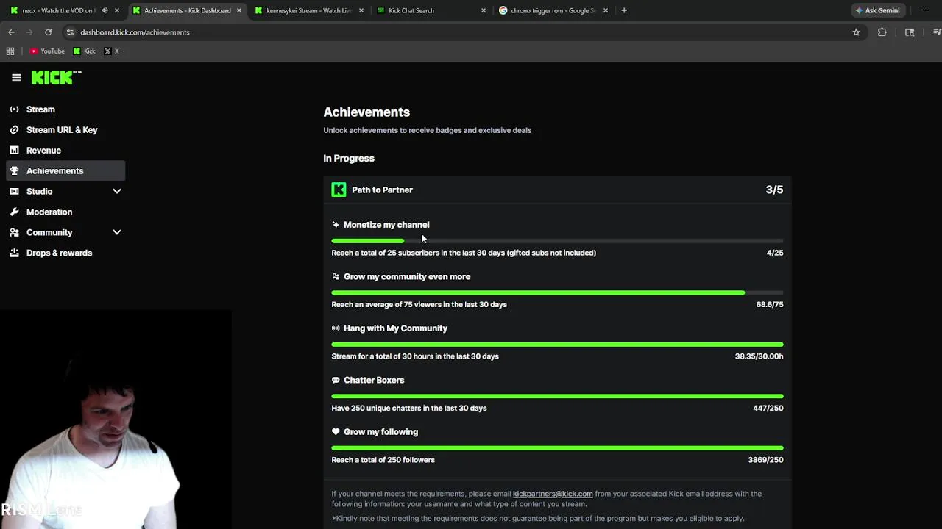Click the 68.6/75 average viewers value
The width and height of the screenshot is (942, 529).
(x=770, y=304)
